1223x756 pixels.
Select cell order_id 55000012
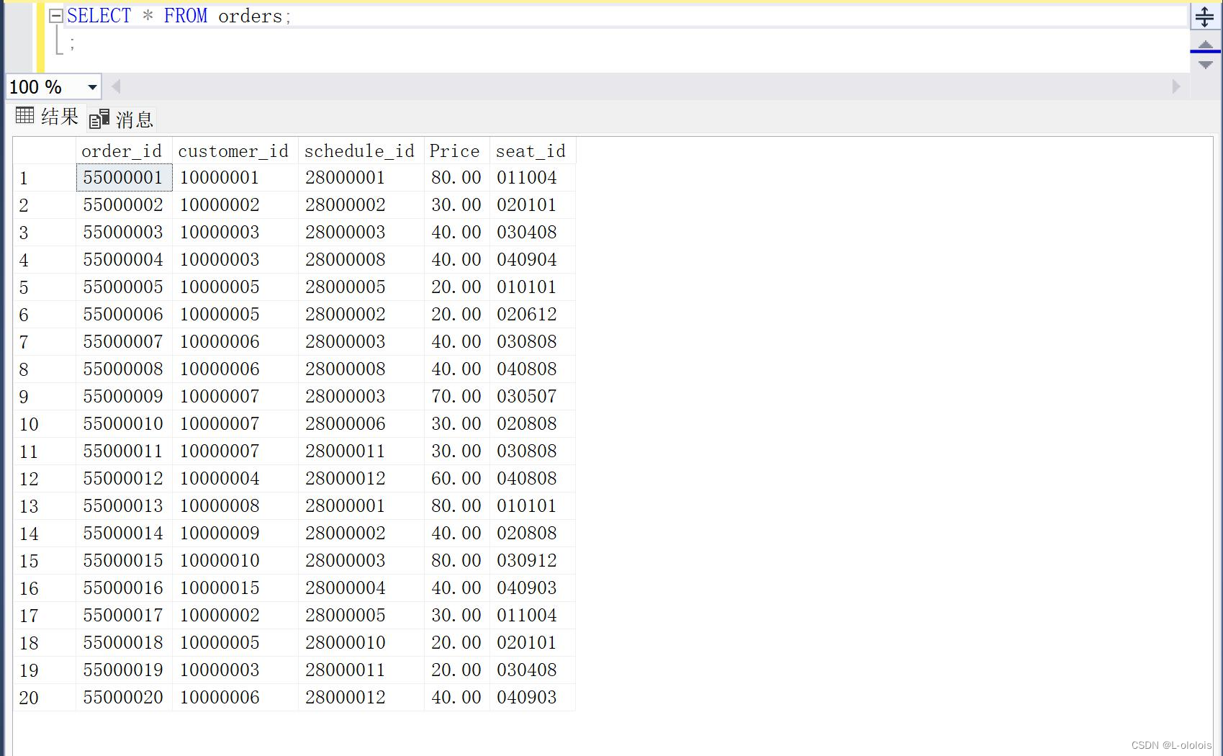[x=124, y=478]
